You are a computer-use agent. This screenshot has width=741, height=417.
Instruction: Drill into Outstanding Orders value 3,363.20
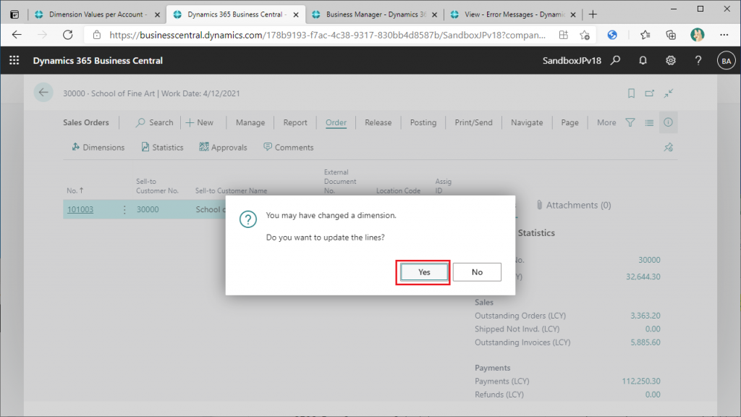645,316
